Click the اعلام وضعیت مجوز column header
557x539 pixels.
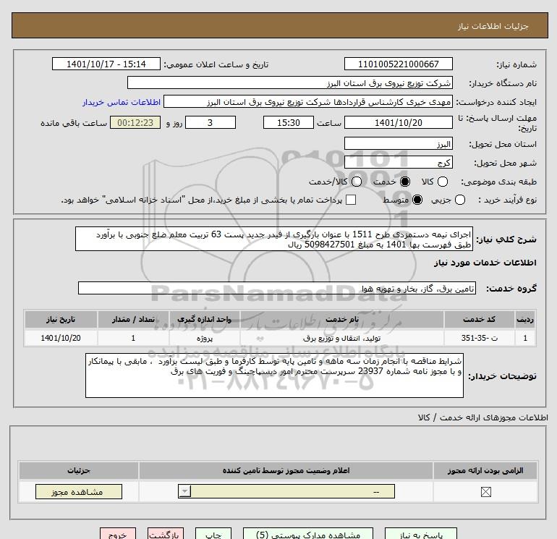[286, 470]
